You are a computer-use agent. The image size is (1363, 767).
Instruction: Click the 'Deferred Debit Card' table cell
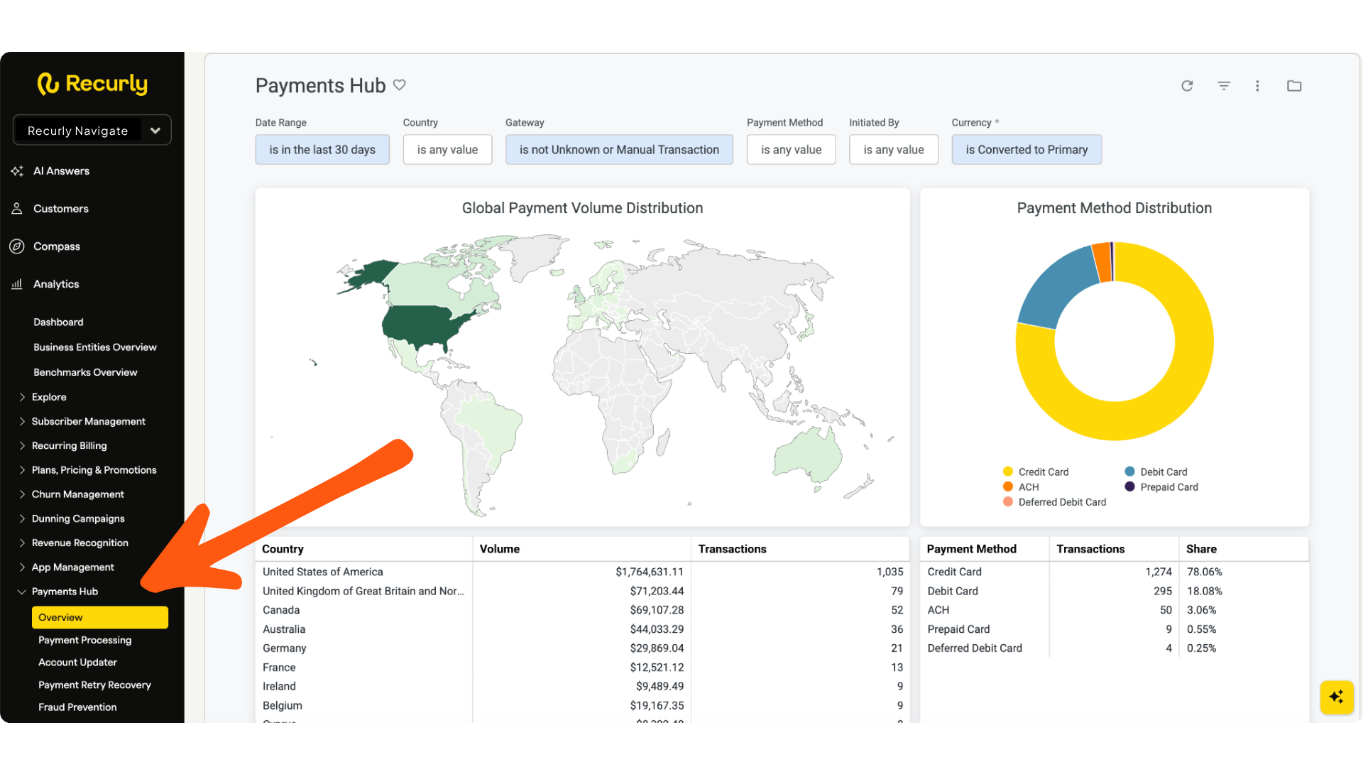tap(975, 648)
